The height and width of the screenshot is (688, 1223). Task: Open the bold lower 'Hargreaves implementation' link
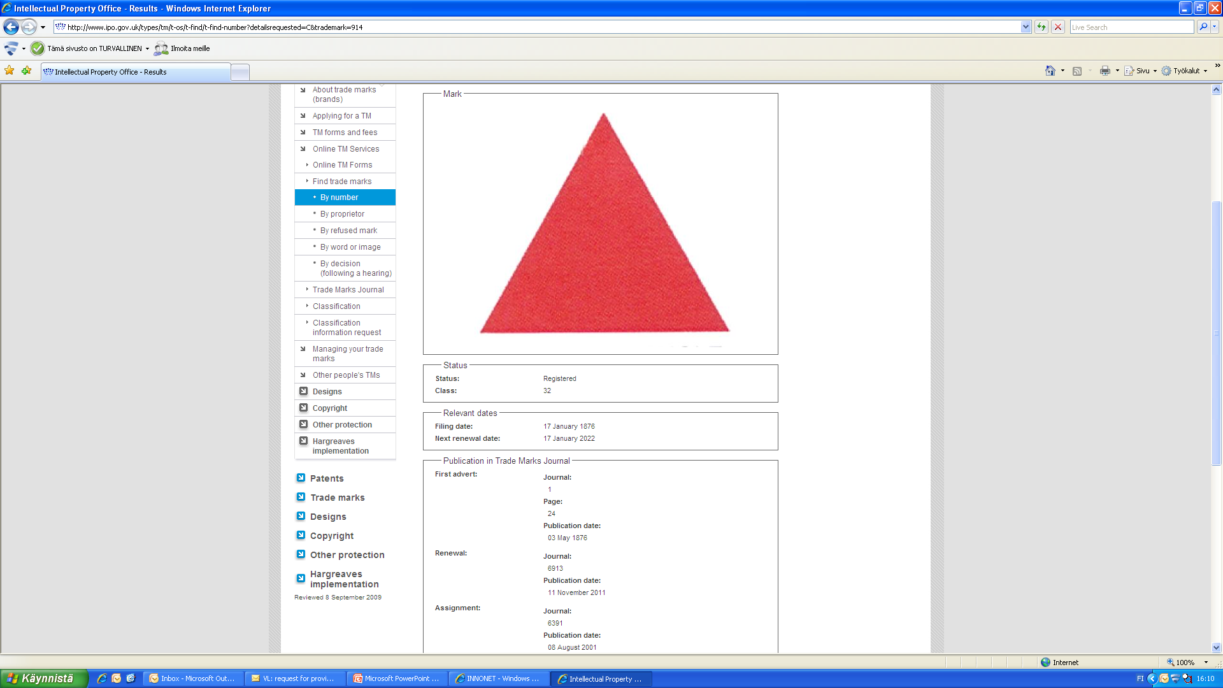point(344,579)
